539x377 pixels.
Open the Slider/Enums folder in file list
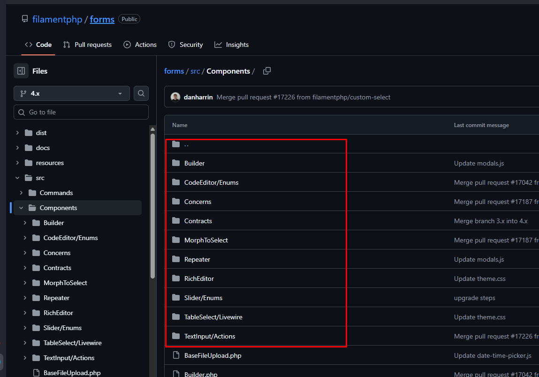point(203,298)
